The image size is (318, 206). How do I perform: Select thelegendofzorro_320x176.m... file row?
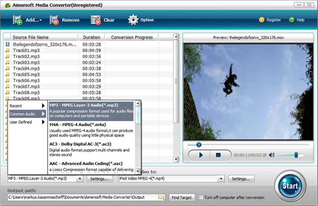coord(89,44)
